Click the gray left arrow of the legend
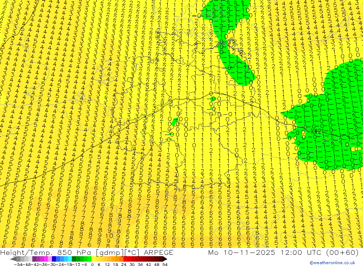363x266 pixels. [x=13, y=259]
